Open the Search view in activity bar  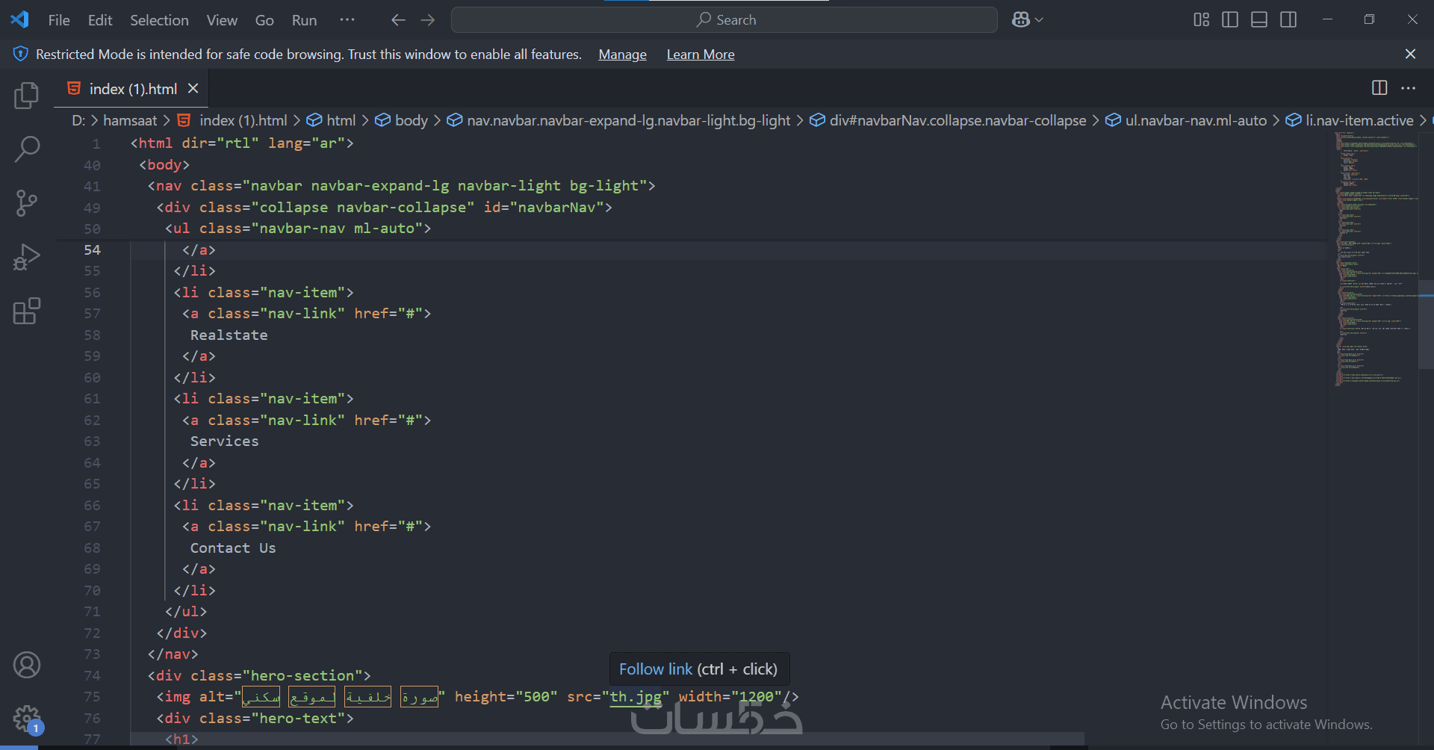coord(26,149)
